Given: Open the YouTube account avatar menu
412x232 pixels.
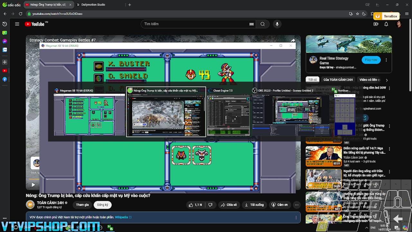Looking at the screenshot, I should tap(399, 24).
